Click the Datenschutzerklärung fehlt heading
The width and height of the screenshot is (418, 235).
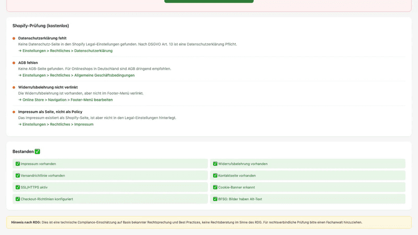pyautogui.click(x=42, y=38)
